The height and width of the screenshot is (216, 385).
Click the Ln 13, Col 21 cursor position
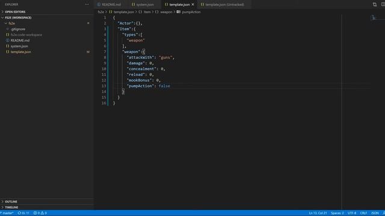(x=318, y=213)
